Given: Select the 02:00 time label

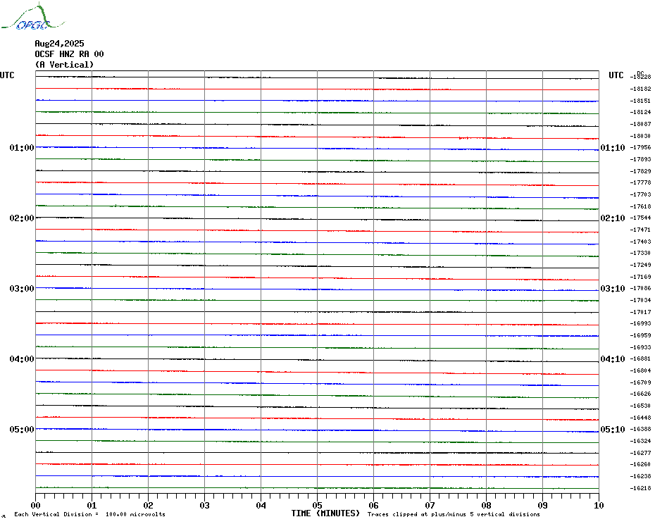Looking at the screenshot, I should (x=22, y=218).
